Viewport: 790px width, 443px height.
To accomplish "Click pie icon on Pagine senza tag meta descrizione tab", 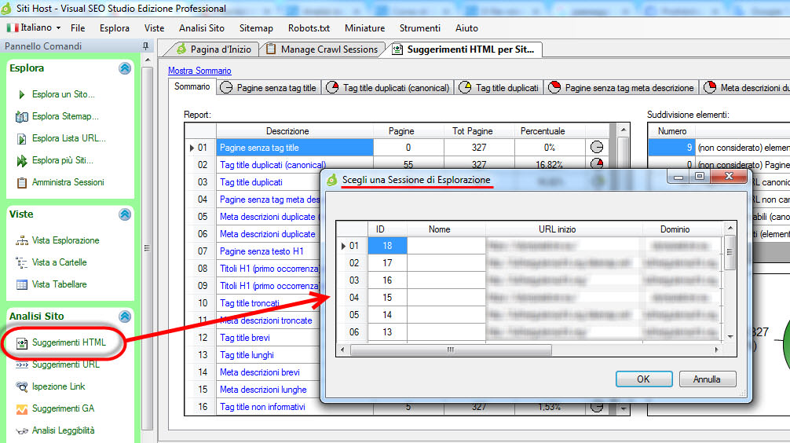I will tap(554, 88).
